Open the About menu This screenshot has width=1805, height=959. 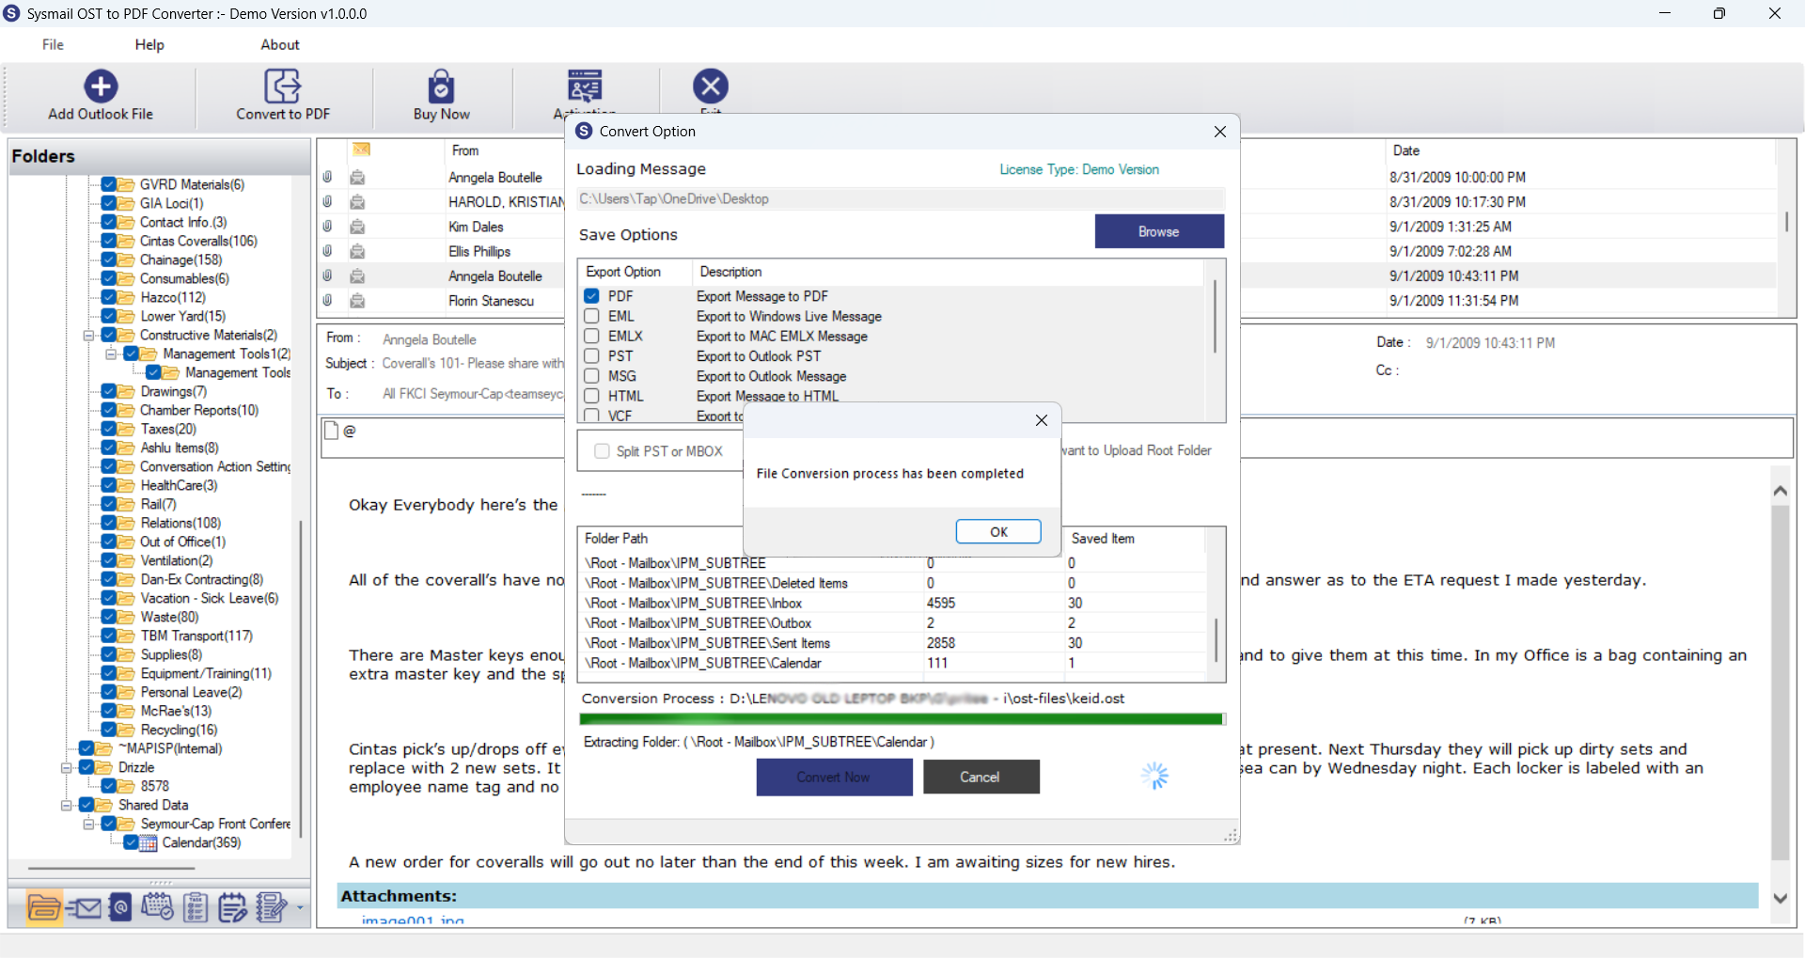pos(280,44)
